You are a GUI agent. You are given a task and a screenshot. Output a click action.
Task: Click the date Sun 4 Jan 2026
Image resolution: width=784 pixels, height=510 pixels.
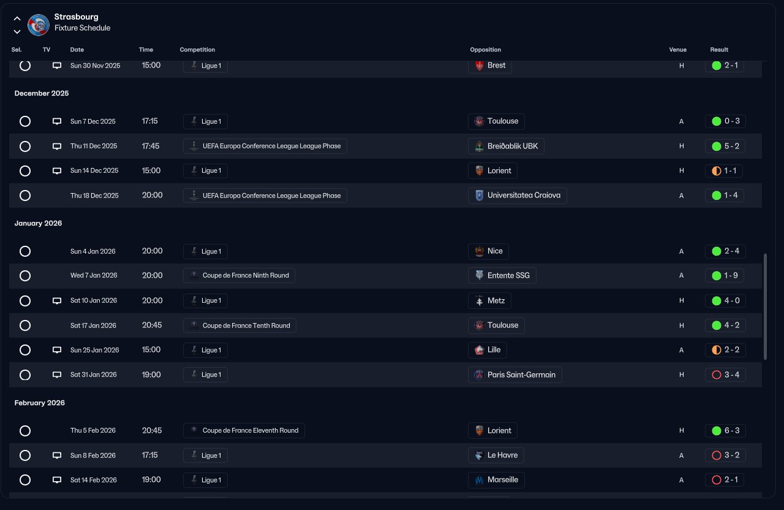tap(93, 251)
